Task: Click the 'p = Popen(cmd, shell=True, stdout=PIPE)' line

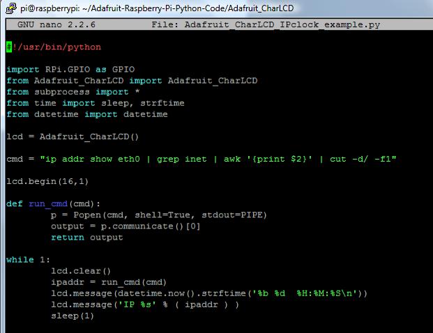Action: (x=159, y=215)
